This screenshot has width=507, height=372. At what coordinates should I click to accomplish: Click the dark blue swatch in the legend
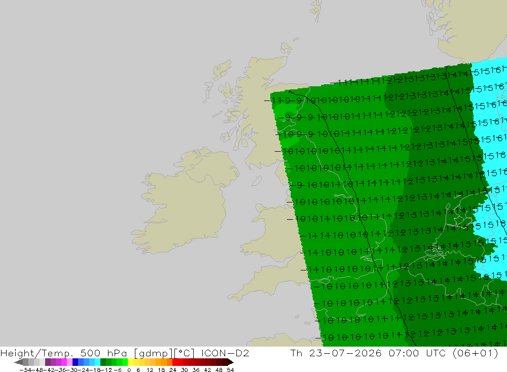point(76,362)
